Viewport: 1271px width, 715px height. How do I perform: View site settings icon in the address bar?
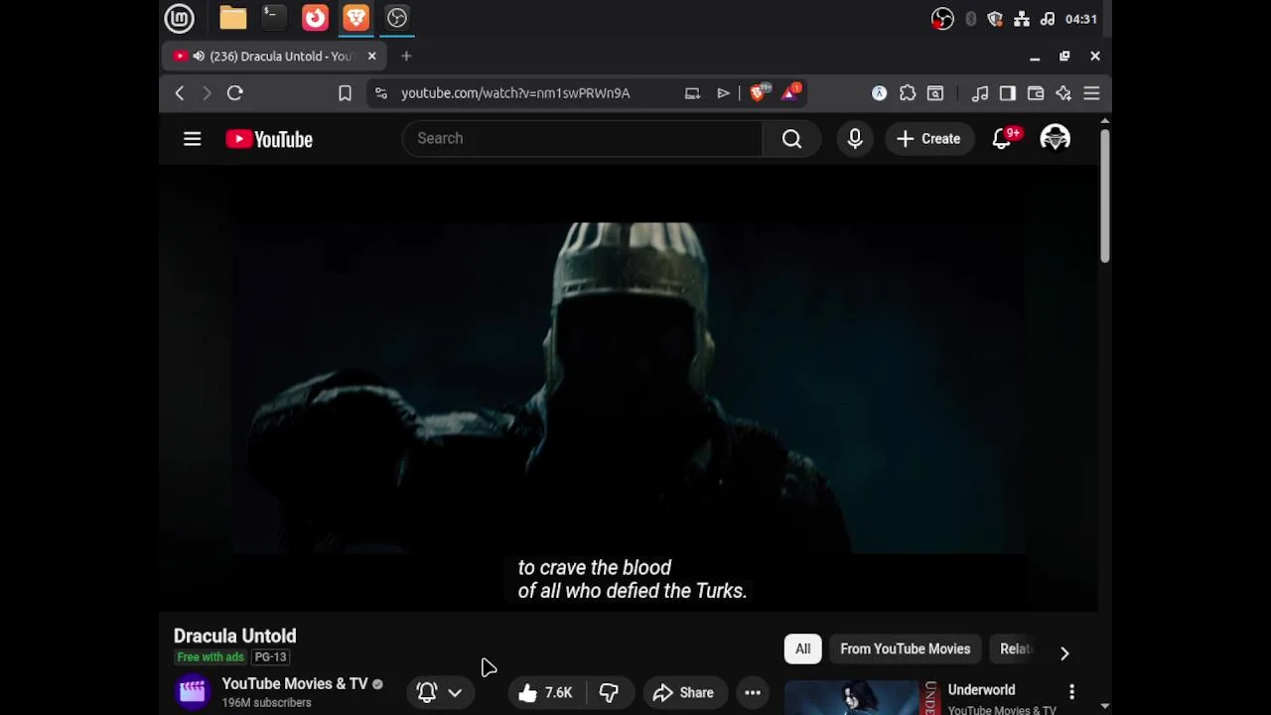tap(380, 93)
